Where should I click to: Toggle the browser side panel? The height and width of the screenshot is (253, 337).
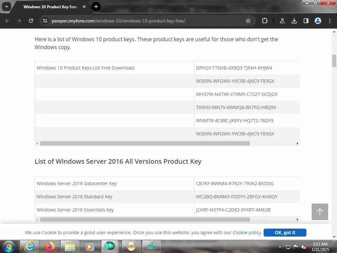tap(306, 21)
